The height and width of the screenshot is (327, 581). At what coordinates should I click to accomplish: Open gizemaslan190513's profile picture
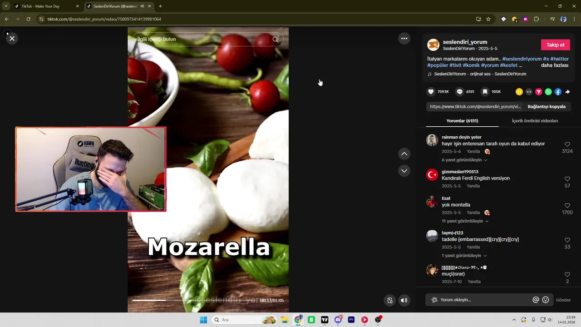pyautogui.click(x=432, y=175)
